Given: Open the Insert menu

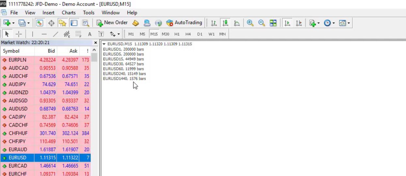Looking at the screenshot, I should [49, 13].
